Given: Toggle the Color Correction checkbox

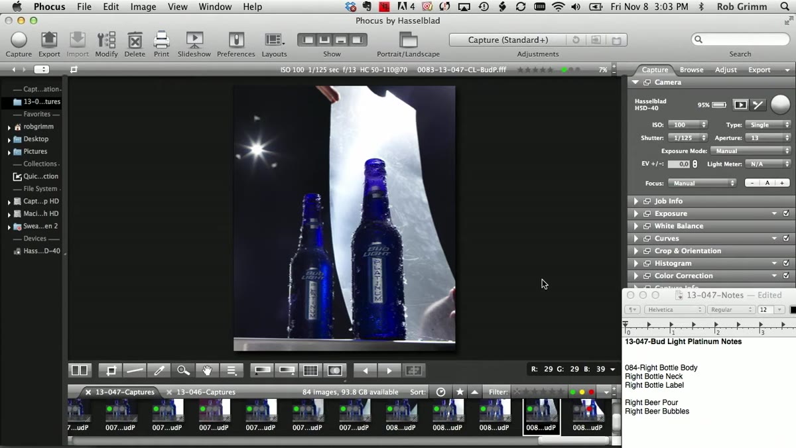Looking at the screenshot, I should tap(786, 276).
